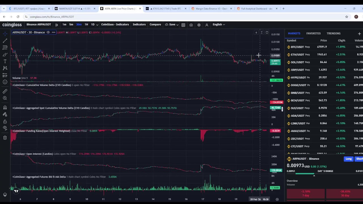Switch to the 1m timeframe
363x204 pixels.
pos(64,25)
